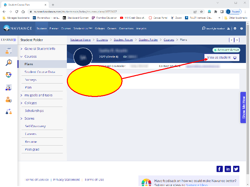Follow Student Roster breadcrumb link
The image size is (250, 187).
coord(123,40)
